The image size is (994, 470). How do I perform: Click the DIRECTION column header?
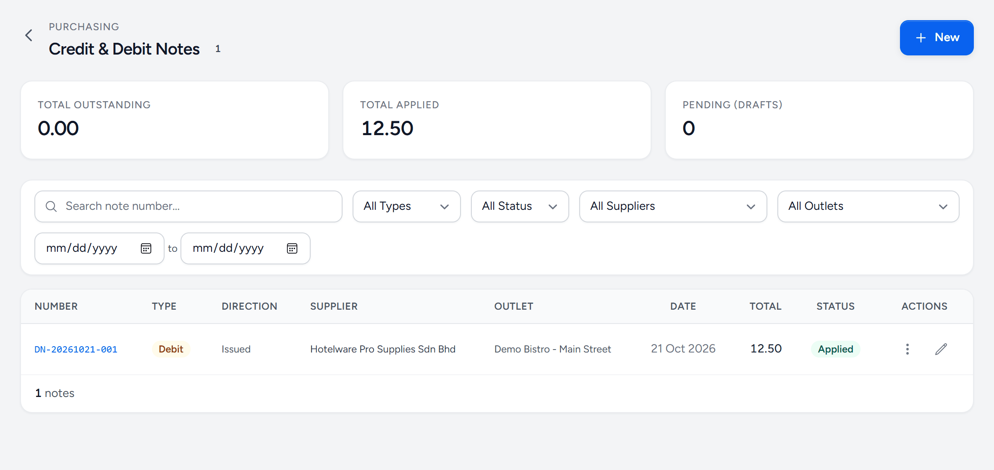pos(249,306)
